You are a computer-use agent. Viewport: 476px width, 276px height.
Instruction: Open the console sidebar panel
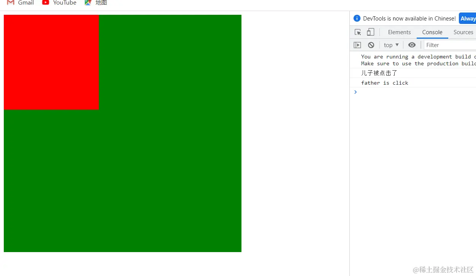click(x=357, y=45)
